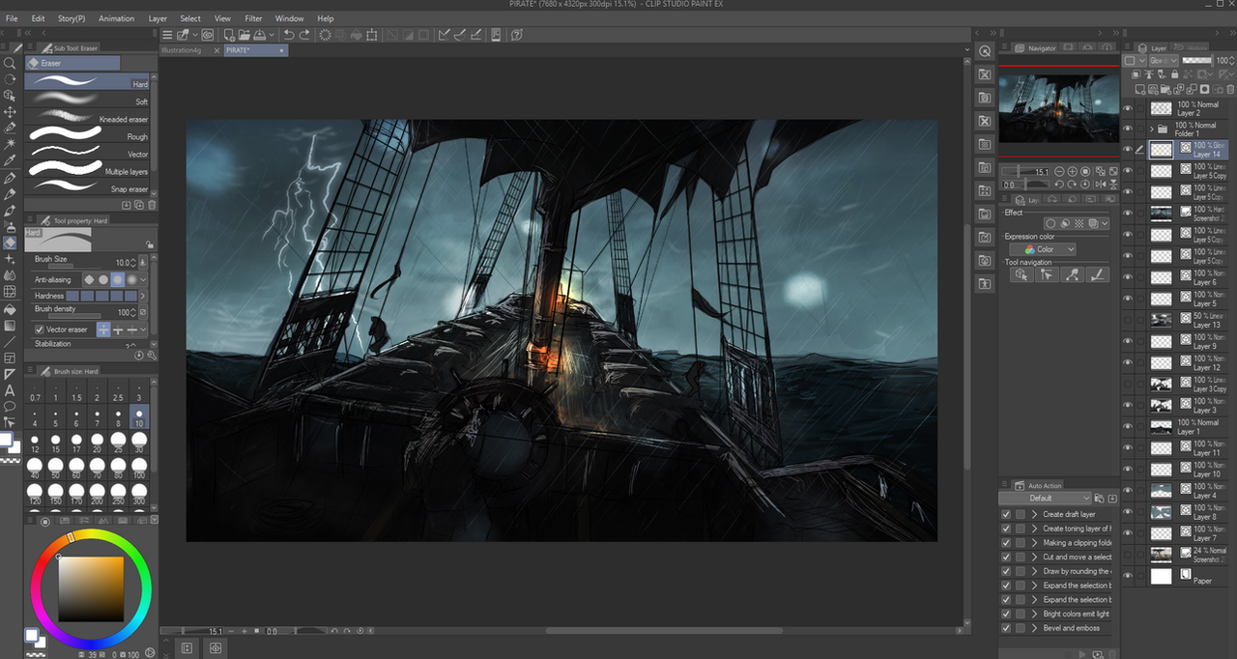1237x659 pixels.
Task: Expand the Create toning layer action
Action: tap(1034, 529)
